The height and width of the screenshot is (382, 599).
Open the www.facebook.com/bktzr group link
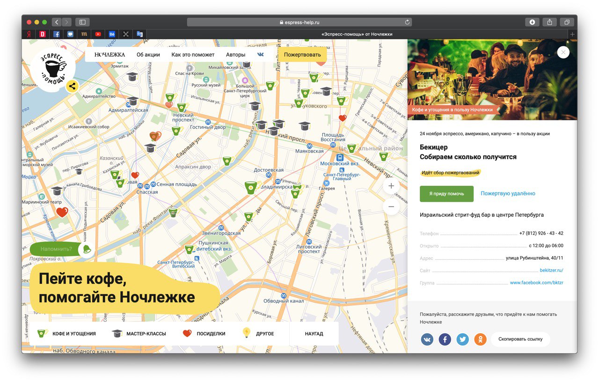(537, 283)
